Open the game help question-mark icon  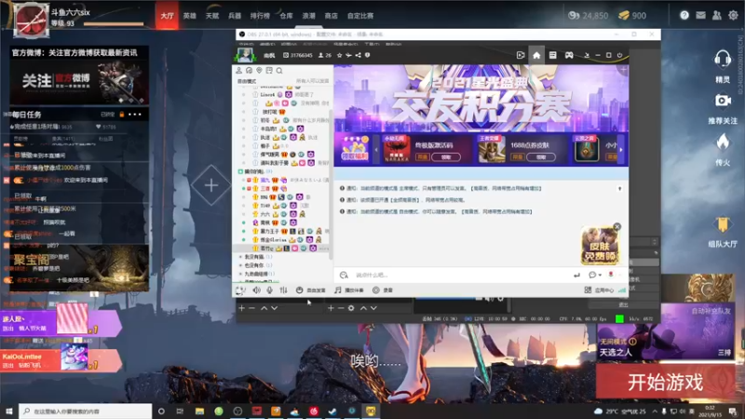tap(684, 15)
